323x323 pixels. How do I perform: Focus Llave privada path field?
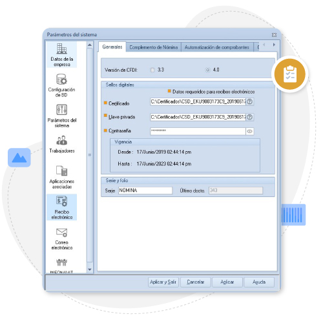coord(198,117)
